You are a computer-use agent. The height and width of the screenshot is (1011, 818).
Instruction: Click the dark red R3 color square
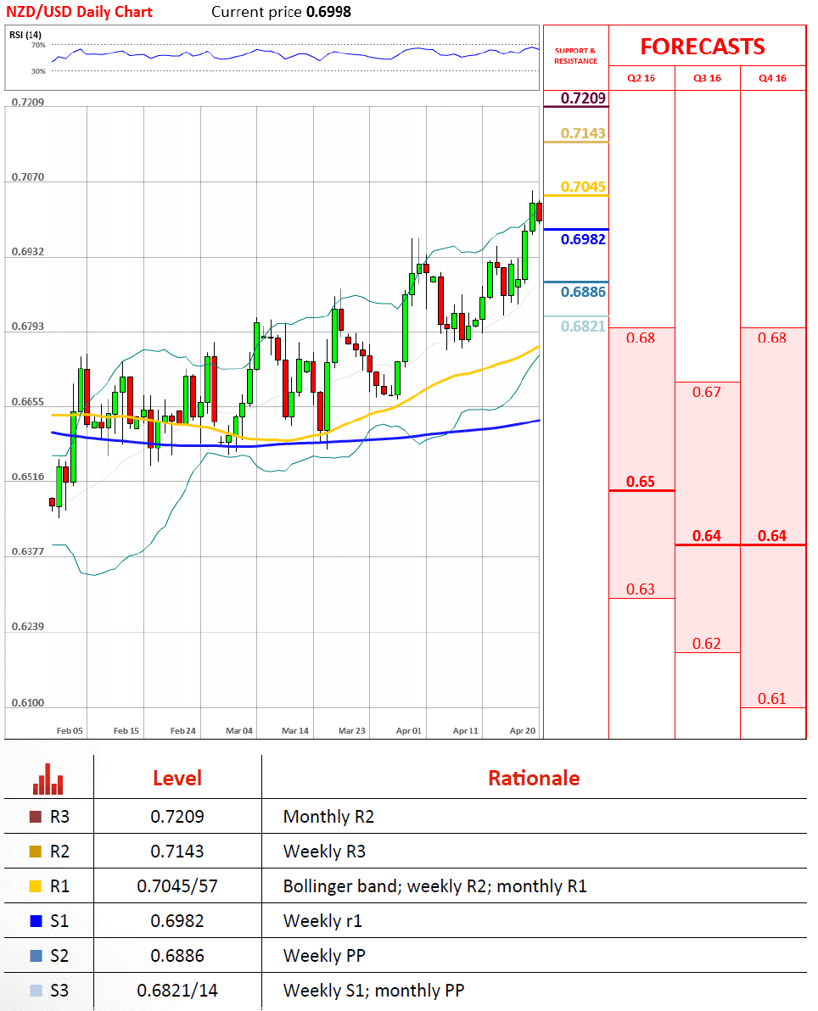point(36,818)
